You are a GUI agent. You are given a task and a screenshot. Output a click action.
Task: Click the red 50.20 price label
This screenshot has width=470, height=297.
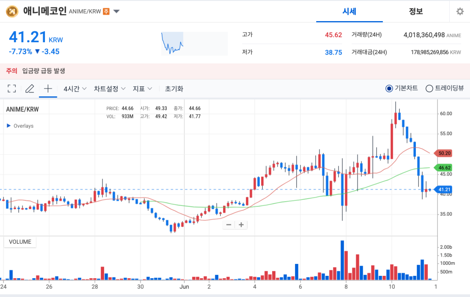coord(443,153)
